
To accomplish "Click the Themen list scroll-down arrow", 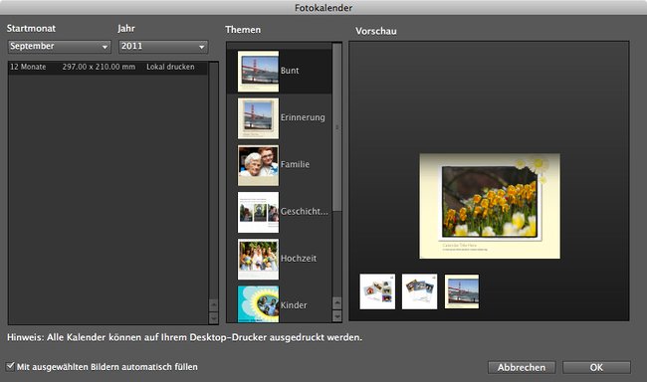I will [337, 316].
